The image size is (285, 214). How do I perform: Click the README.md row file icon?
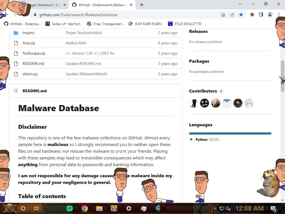(16, 64)
